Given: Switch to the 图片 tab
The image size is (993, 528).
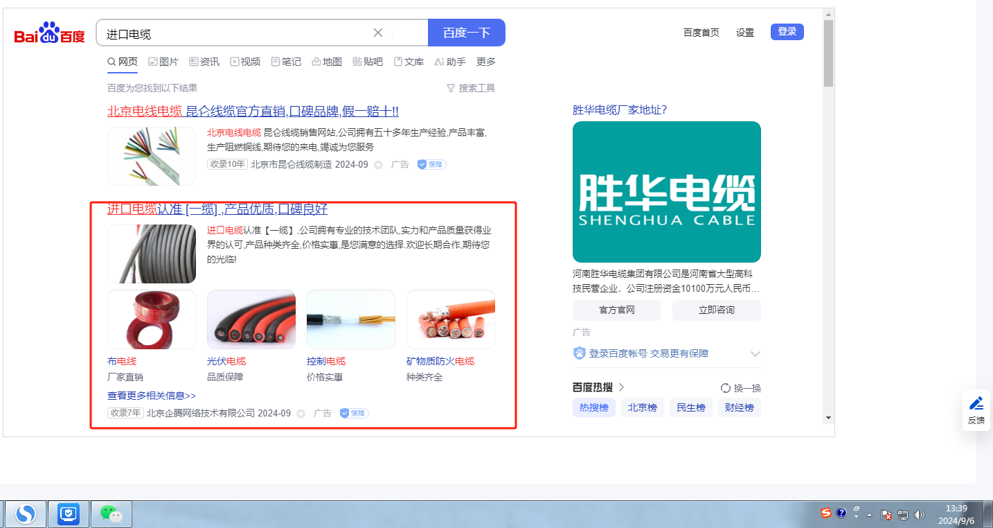Looking at the screenshot, I should coord(163,62).
